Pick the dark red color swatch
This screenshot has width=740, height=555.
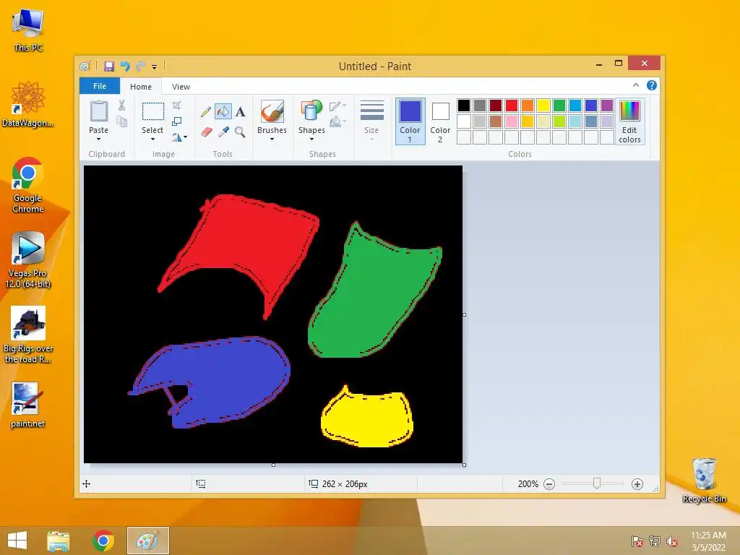point(496,106)
